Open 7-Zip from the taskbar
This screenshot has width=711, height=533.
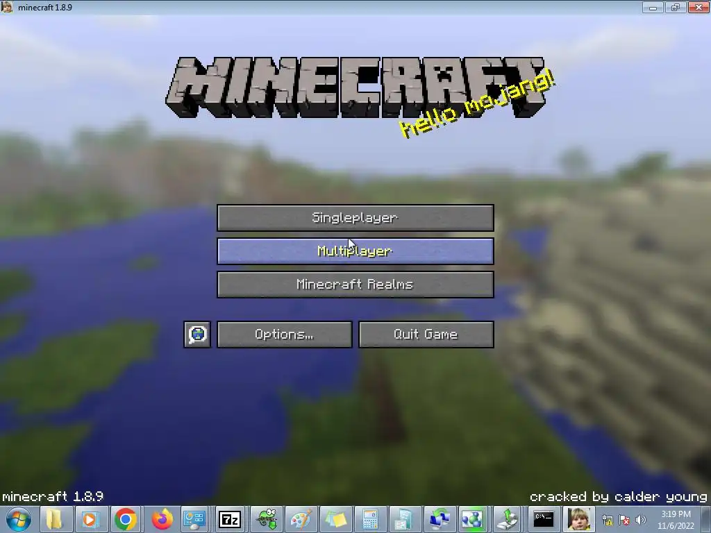pyautogui.click(x=230, y=519)
